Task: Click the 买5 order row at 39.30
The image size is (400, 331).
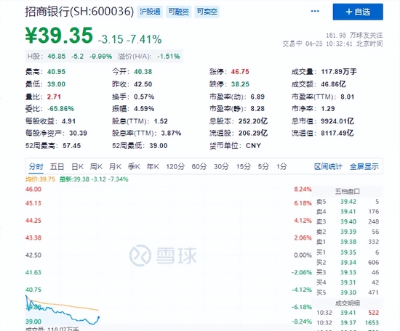Action: pyautogui.click(x=348, y=293)
